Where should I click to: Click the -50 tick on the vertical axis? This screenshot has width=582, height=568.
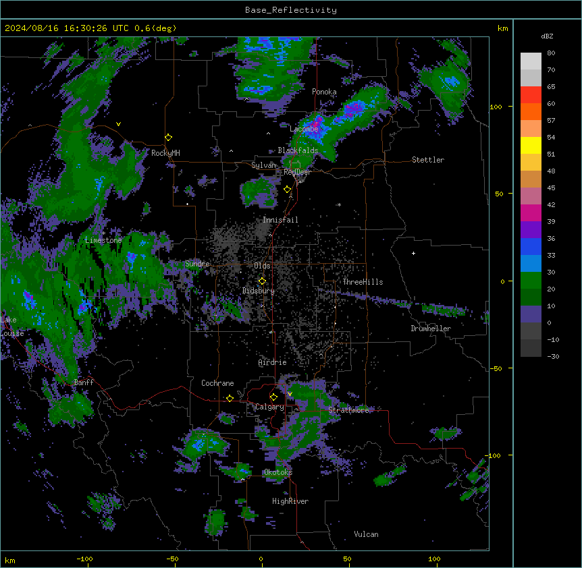tap(496, 368)
